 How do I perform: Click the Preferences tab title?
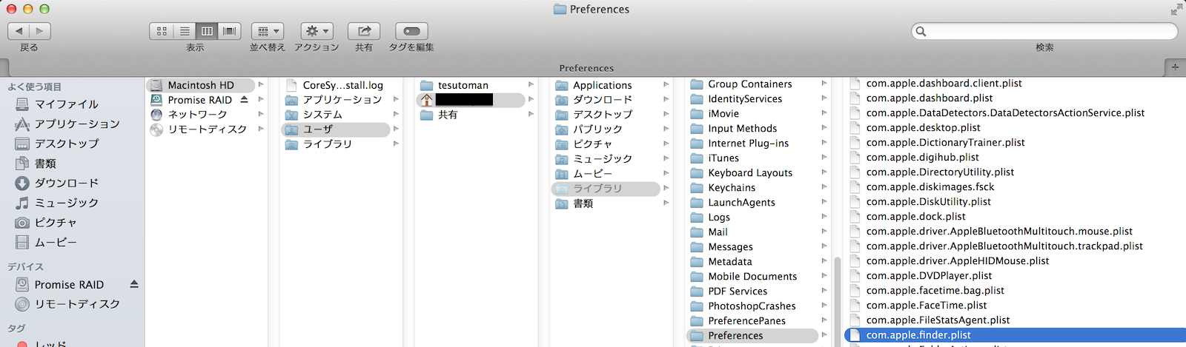coord(586,68)
